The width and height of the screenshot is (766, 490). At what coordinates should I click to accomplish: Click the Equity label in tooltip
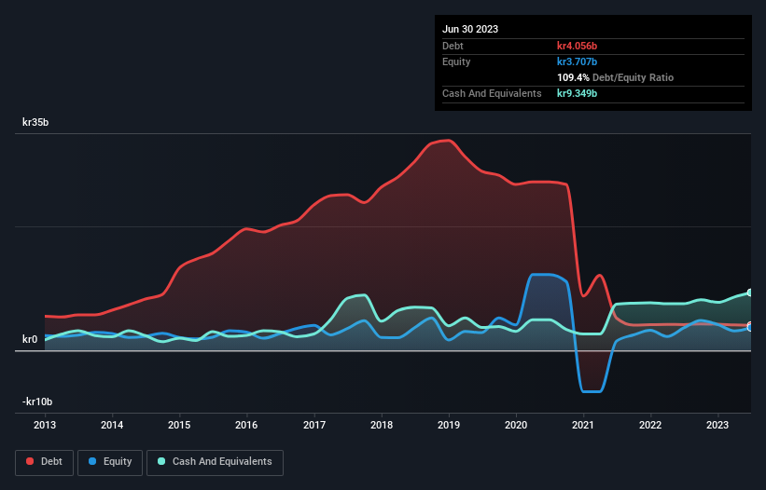(456, 61)
